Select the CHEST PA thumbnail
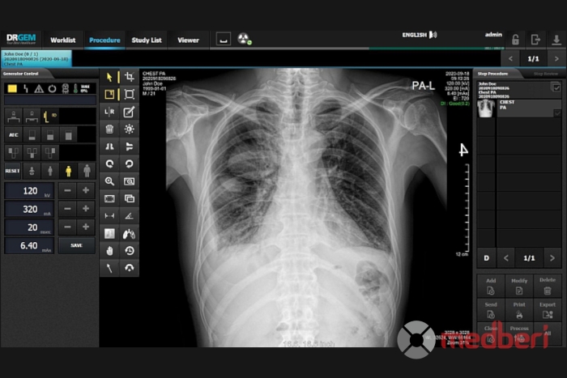This screenshot has height=378, width=567. (487, 109)
